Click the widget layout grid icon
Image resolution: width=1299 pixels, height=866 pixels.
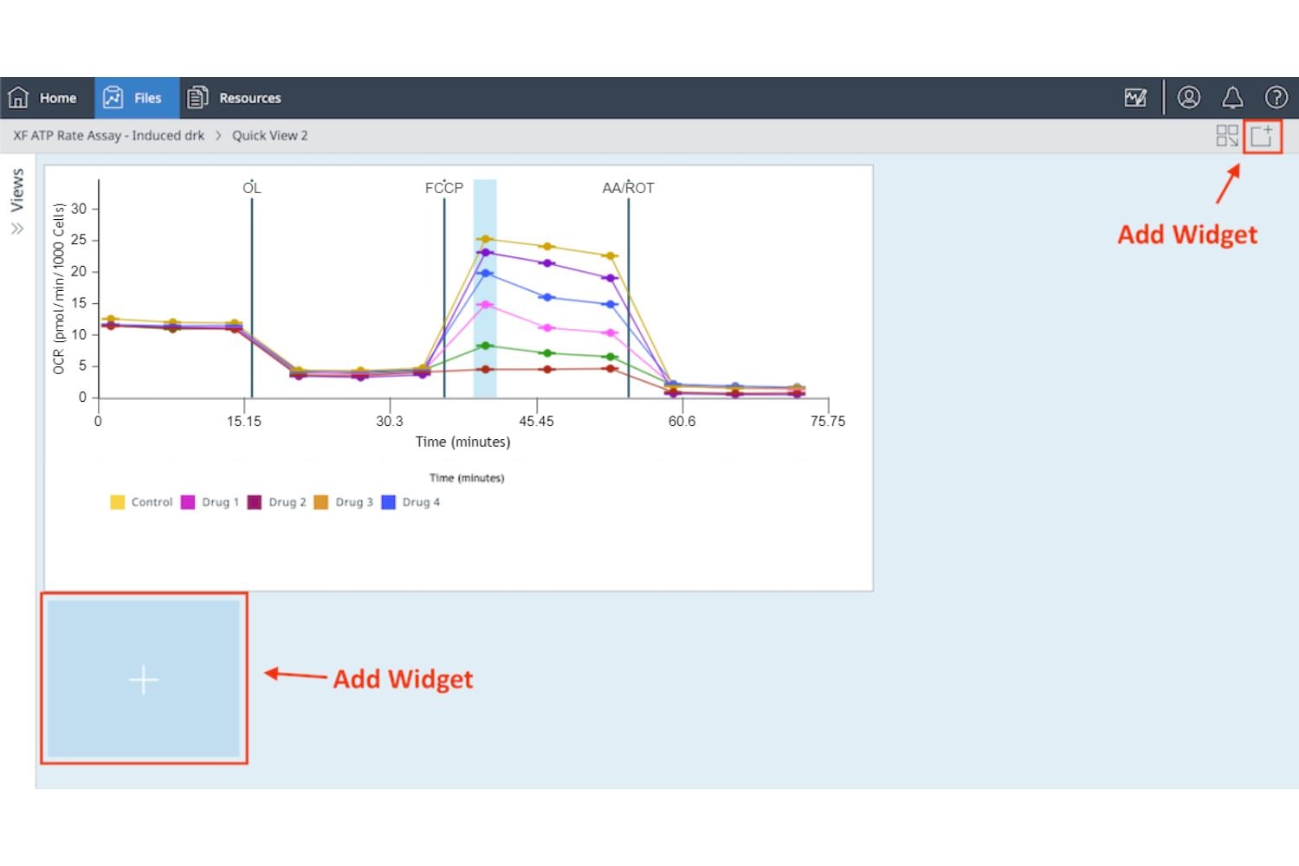coord(1227,136)
